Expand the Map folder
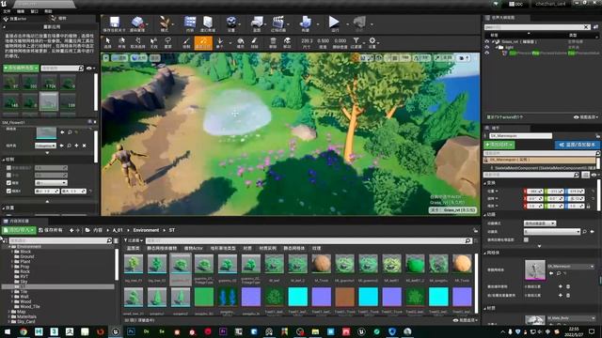This screenshot has width=602, height=338. pyautogui.click(x=9, y=312)
